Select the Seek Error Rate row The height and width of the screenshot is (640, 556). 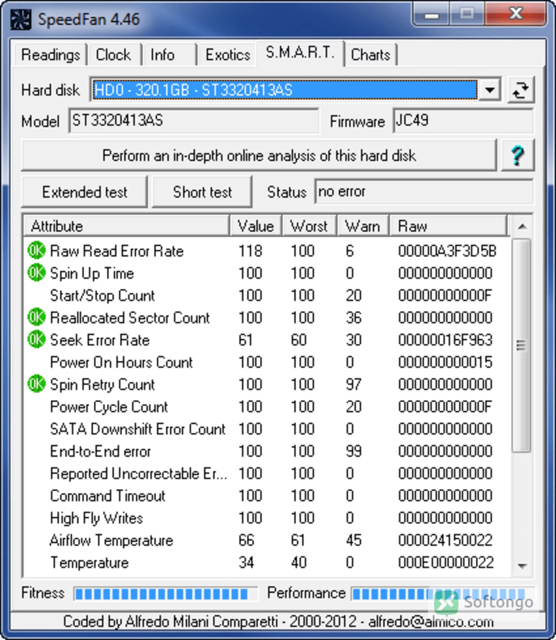coord(267,340)
